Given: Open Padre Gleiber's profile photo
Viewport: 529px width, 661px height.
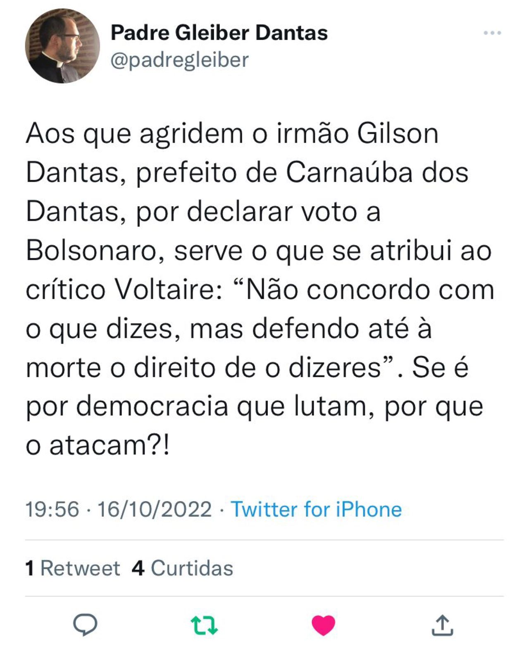Looking at the screenshot, I should 62,46.
